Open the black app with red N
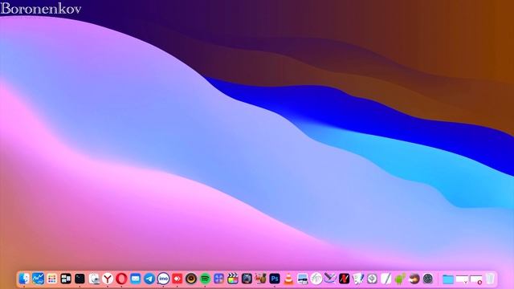514x289 pixels. pos(345,279)
